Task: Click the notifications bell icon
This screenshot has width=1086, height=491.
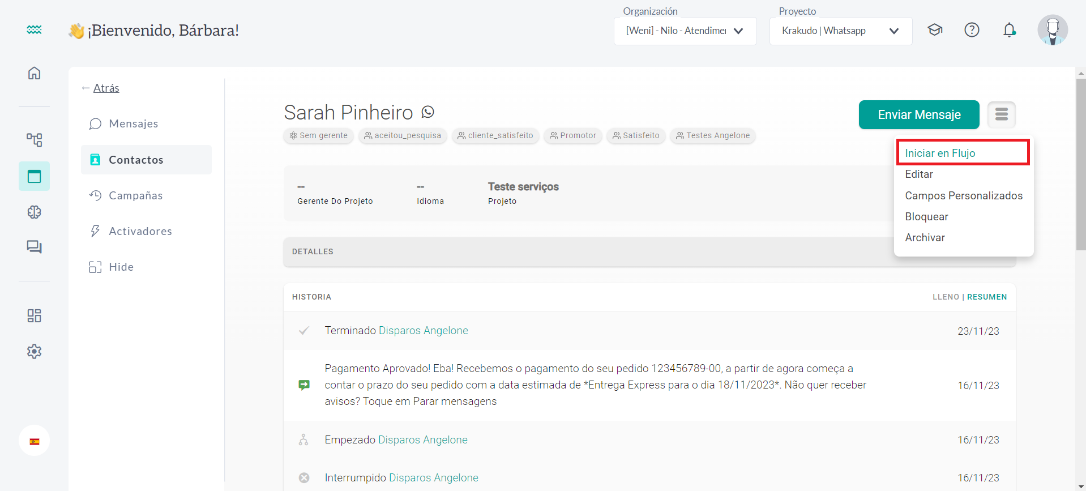Action: coord(1009,30)
